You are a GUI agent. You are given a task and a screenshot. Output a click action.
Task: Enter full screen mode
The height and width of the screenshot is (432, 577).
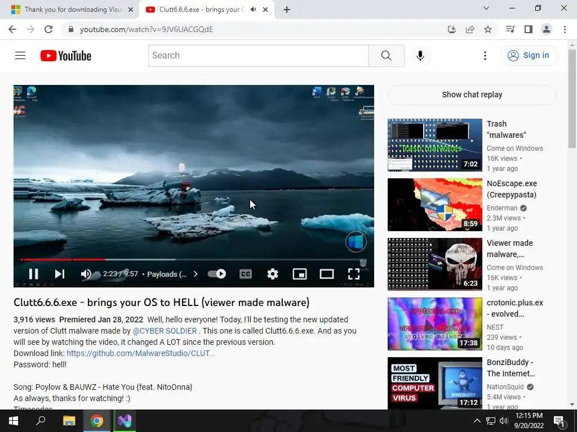pyautogui.click(x=354, y=274)
